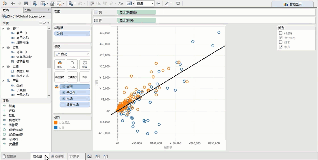Click the new dashboard icon at the bottom
The width and height of the screenshot is (318, 160).
coord(97,156)
